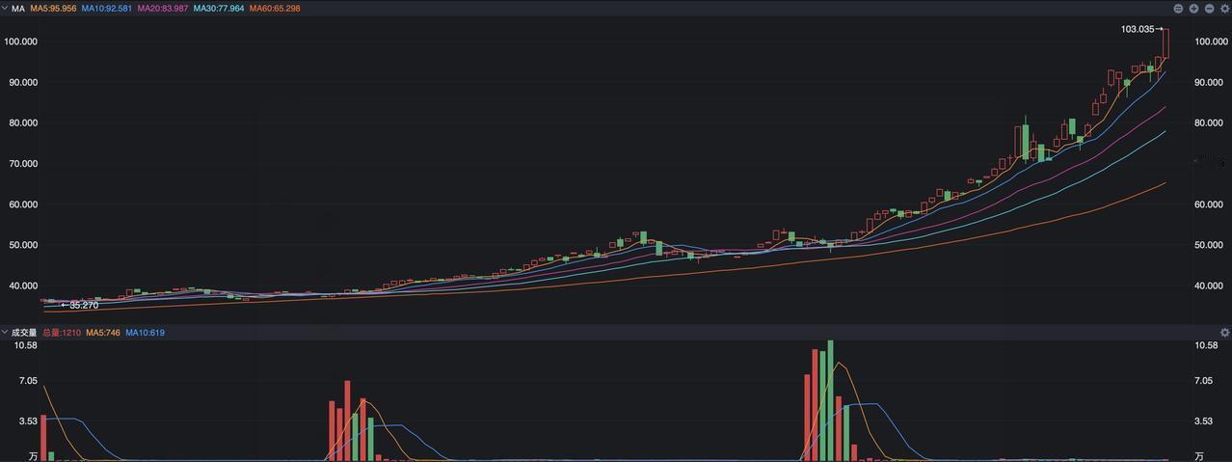Image resolution: width=1232 pixels, height=462 pixels.
Task: Open the MA indicator dropdown chevron
Action: click(x=5, y=8)
